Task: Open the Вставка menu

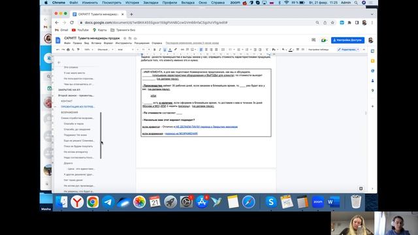Action: (x=96, y=43)
